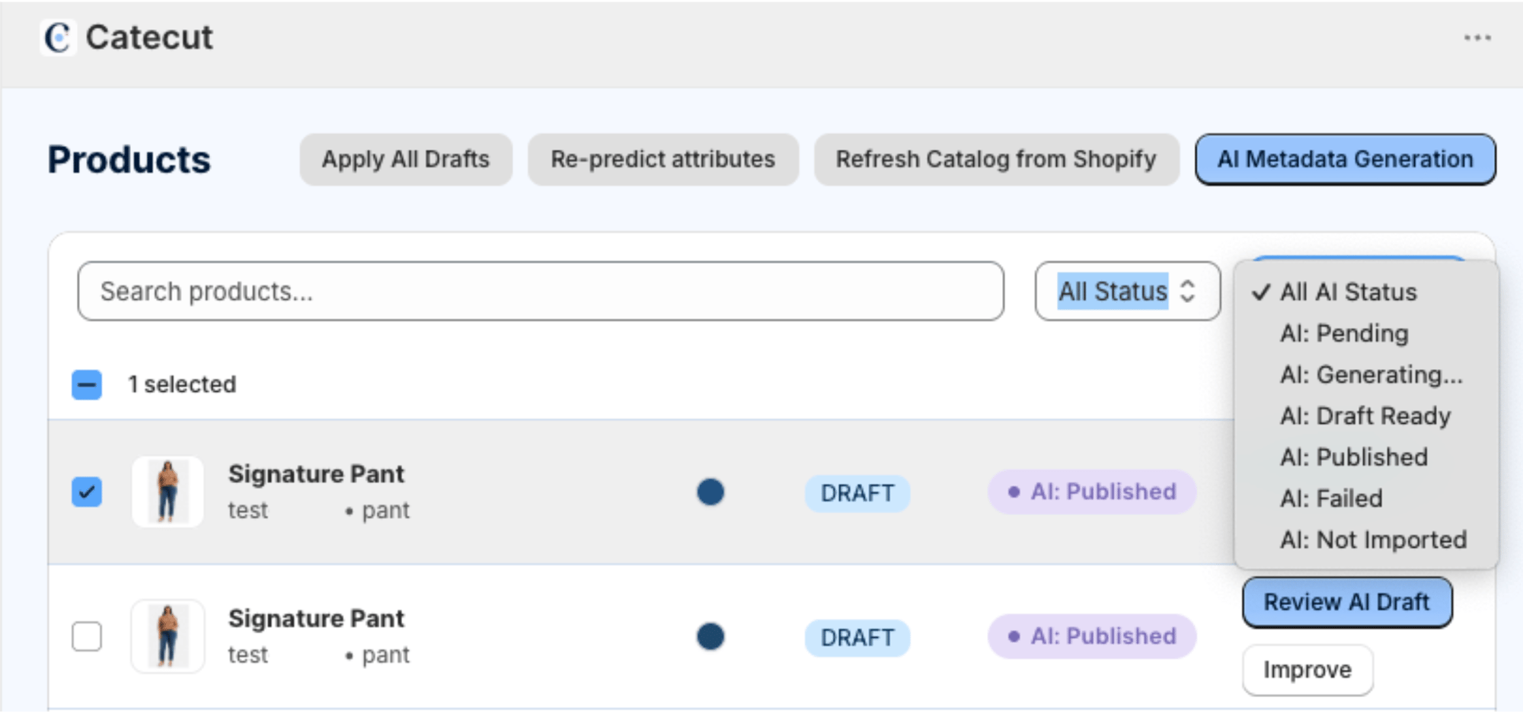Click the blue color dot in first row
Viewport: 1523px width, 726px height.
[710, 492]
